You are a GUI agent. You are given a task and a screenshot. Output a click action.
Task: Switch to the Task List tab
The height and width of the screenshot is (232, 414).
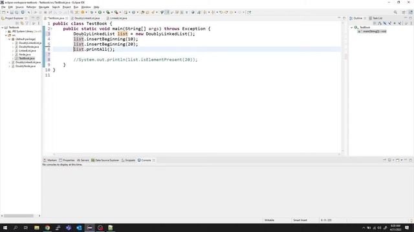(376, 18)
